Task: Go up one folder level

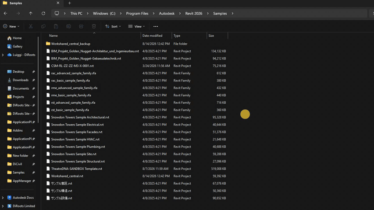Action: tap(31, 14)
